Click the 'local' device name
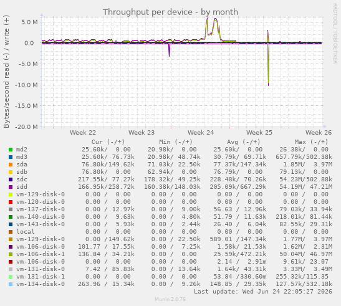This screenshot has width=341, height=306. coord(25,232)
